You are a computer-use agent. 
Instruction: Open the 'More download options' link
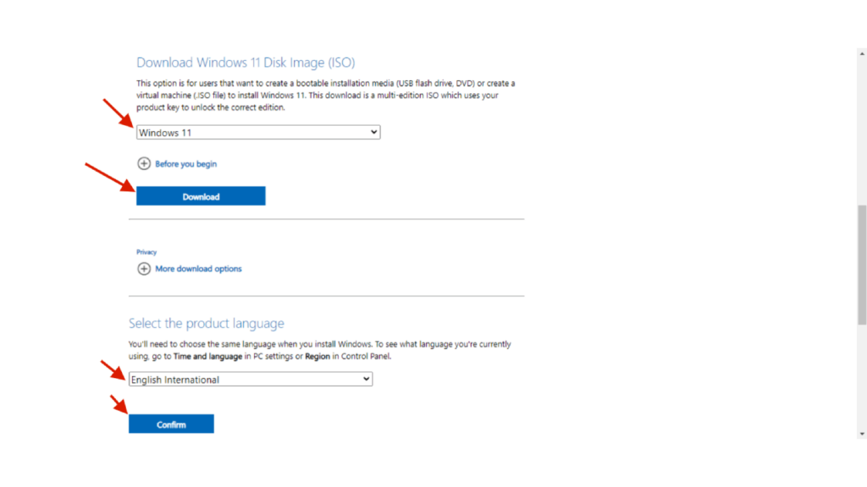(x=198, y=269)
